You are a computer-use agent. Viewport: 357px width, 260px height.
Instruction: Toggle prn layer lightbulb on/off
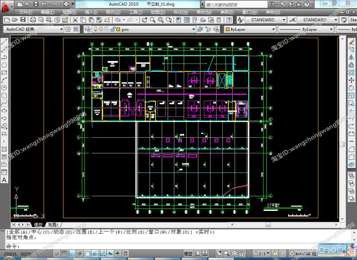96,29
